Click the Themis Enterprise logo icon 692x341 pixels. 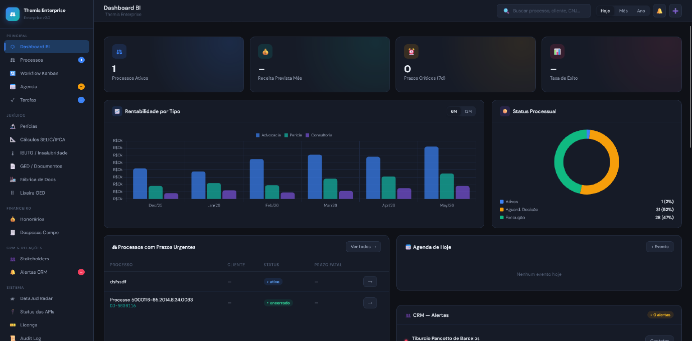(13, 14)
